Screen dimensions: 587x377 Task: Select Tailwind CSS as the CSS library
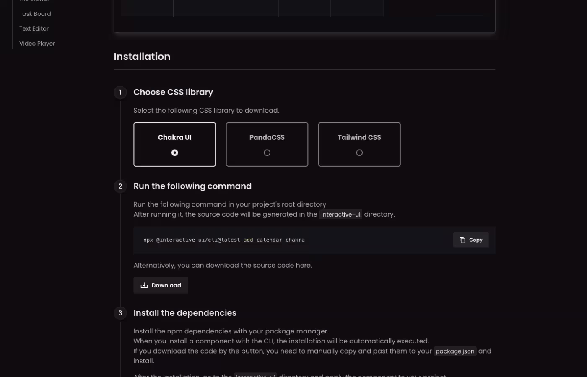click(x=359, y=144)
